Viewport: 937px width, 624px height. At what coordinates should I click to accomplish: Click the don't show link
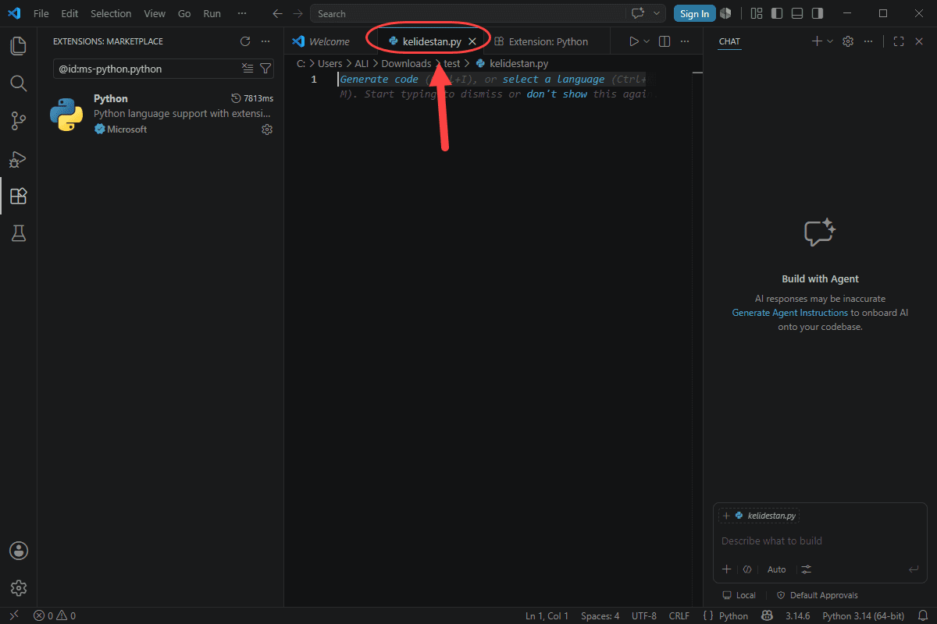557,94
